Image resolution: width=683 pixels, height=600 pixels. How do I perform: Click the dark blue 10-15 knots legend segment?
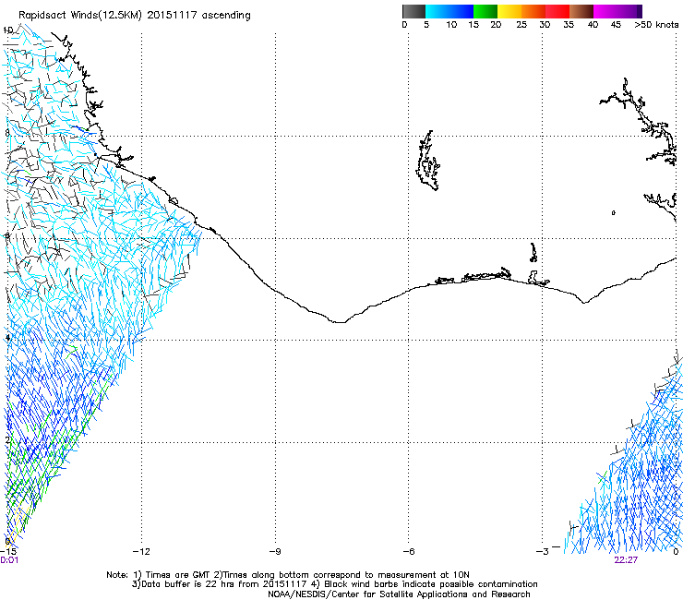[x=461, y=11]
